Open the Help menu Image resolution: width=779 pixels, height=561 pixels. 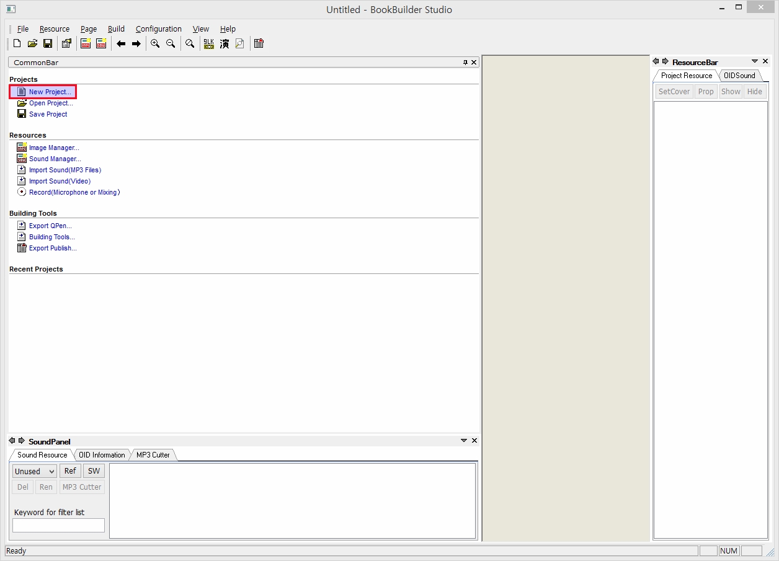pyautogui.click(x=228, y=29)
